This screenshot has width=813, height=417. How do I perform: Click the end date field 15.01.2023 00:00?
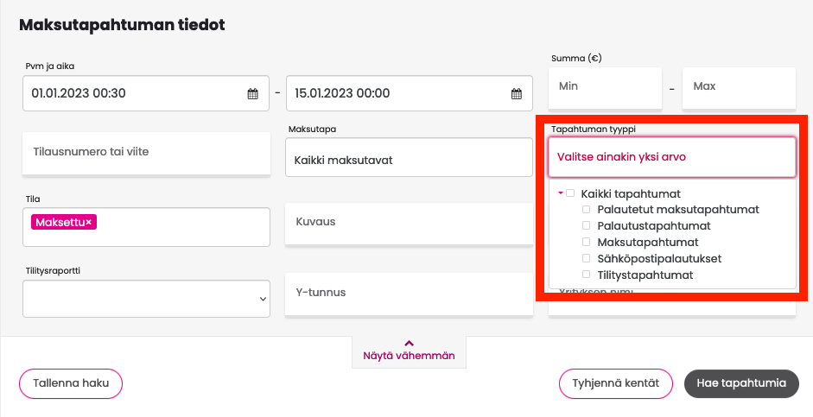pyautogui.click(x=410, y=93)
